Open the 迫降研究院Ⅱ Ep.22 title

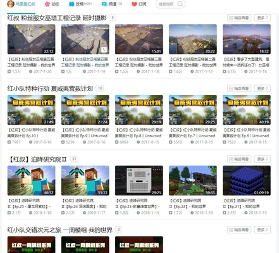point(187,204)
